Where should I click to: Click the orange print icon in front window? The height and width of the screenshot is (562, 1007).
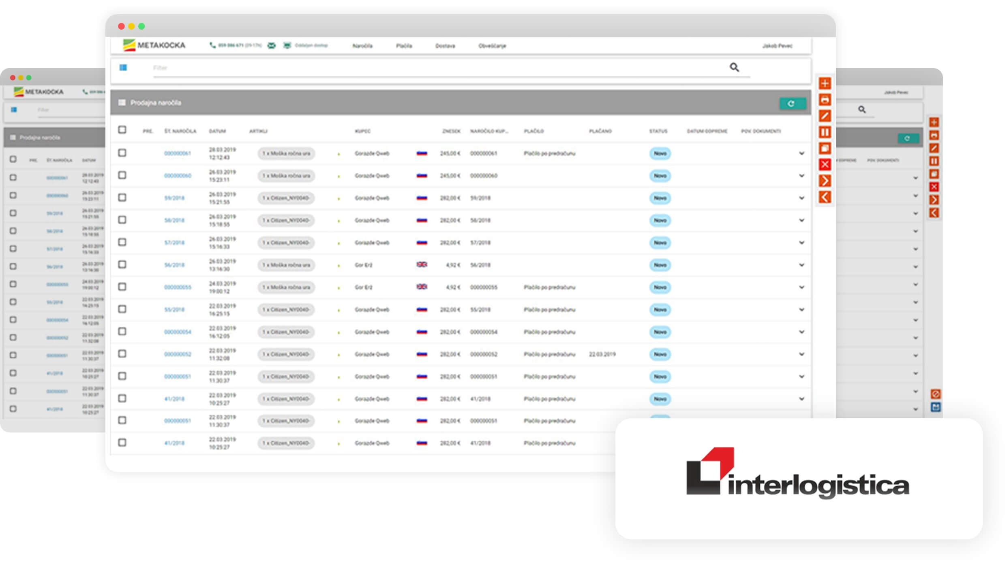825,100
